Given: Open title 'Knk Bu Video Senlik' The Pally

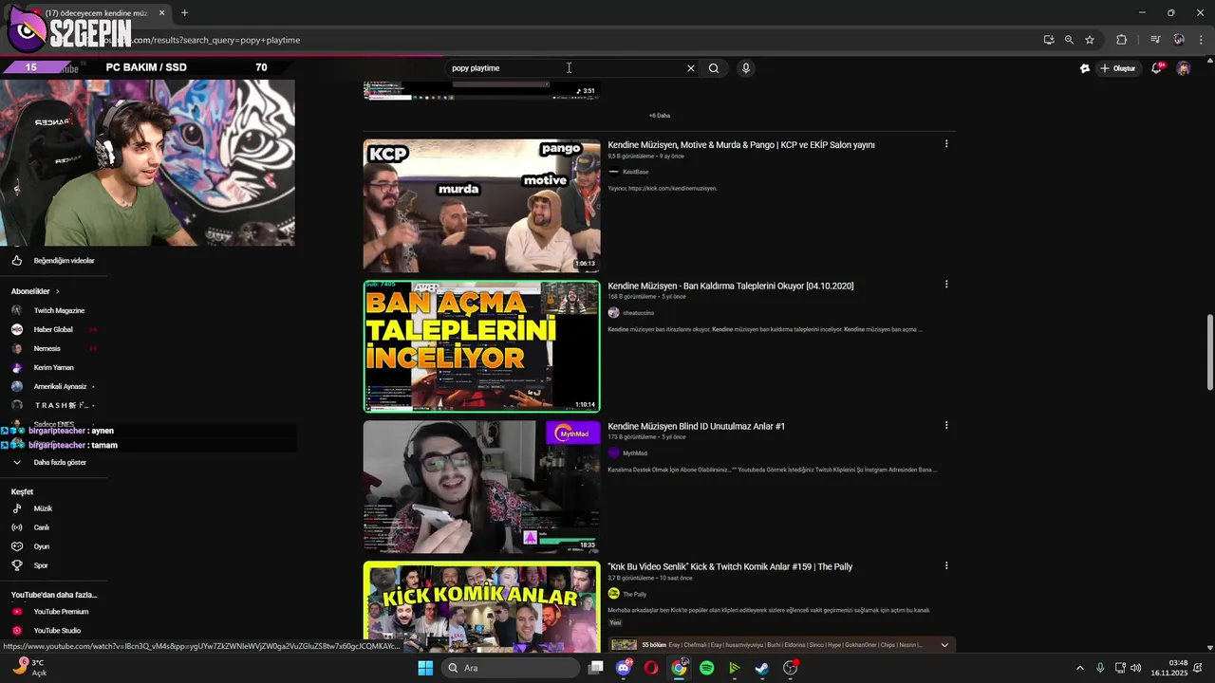Looking at the screenshot, I should 730,566.
